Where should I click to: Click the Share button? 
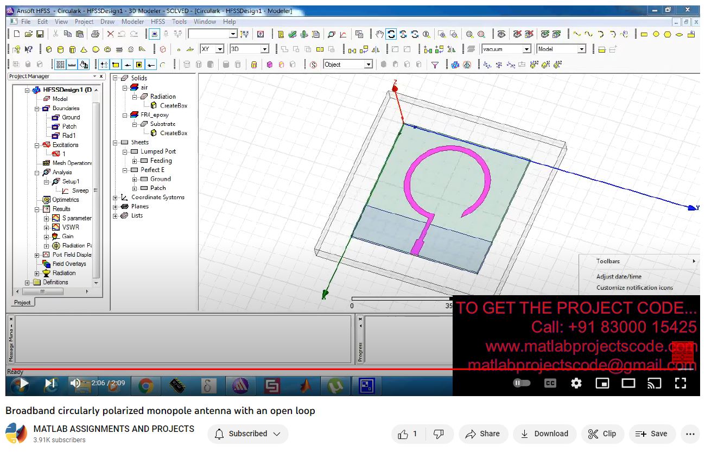482,434
